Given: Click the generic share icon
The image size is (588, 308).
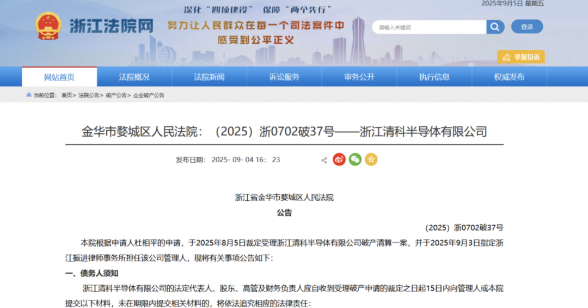Looking at the screenshot, I should pos(324,160).
